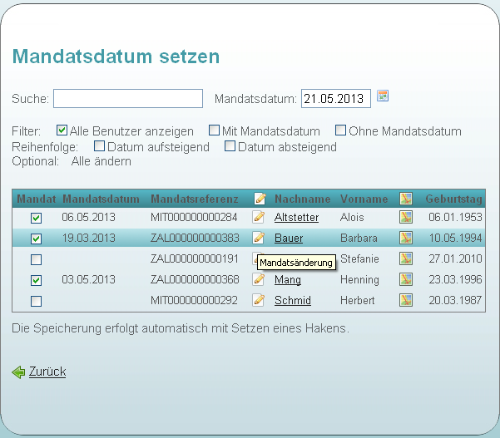Image resolution: width=500 pixels, height=438 pixels.
Task: Tick 'Datum aufsteigend' sort checkbox
Action: click(x=100, y=146)
